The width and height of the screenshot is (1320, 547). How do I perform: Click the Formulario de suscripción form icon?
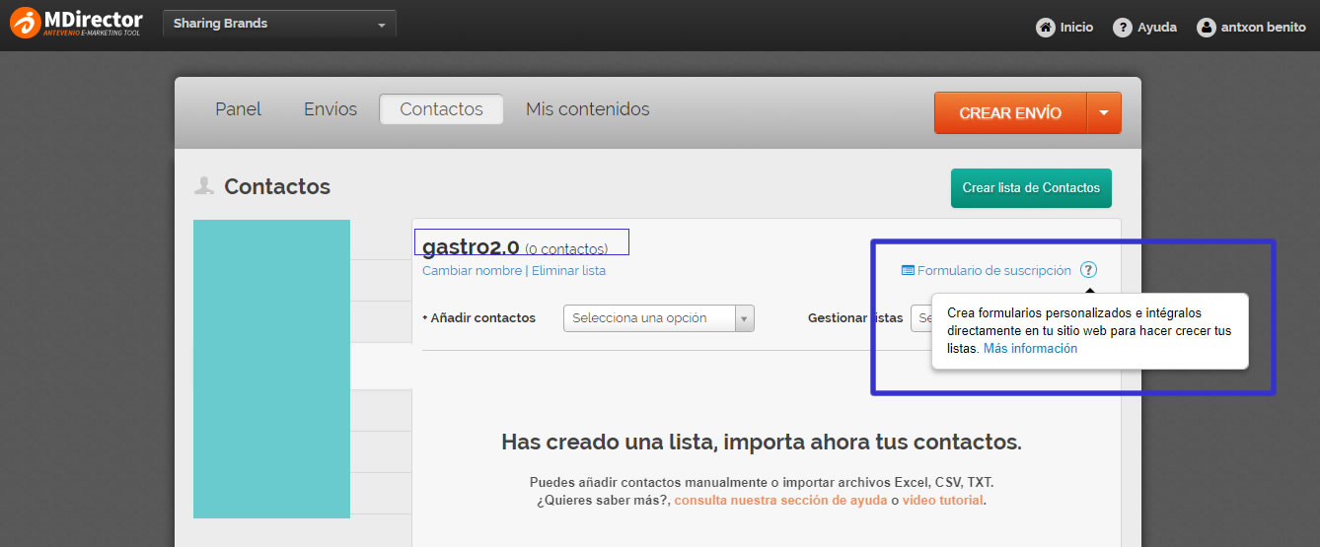pos(908,270)
